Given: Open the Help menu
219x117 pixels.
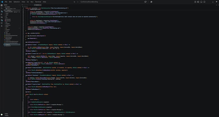Looking at the screenshot, I should coord(44,2).
